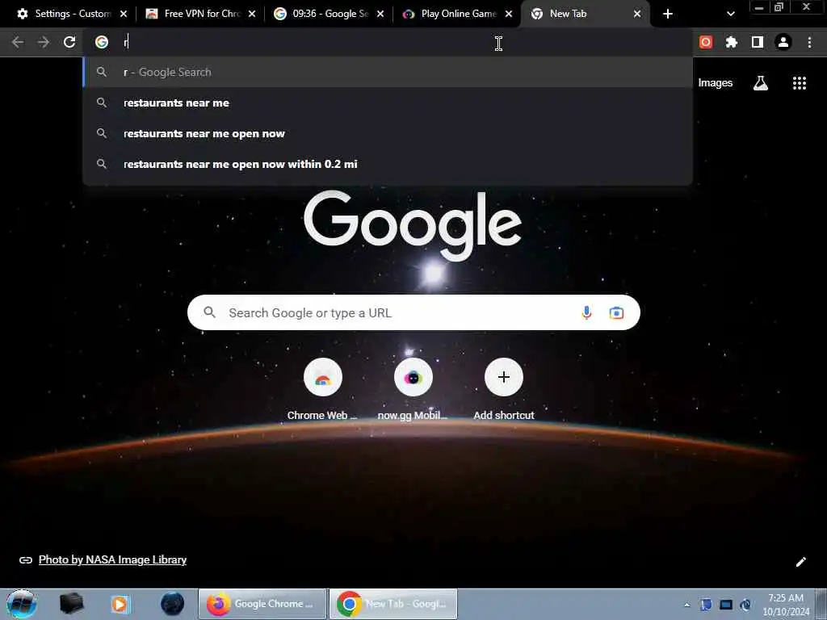The image size is (827, 620).
Task: Open the dark globe taskbar icon
Action: [172, 604]
